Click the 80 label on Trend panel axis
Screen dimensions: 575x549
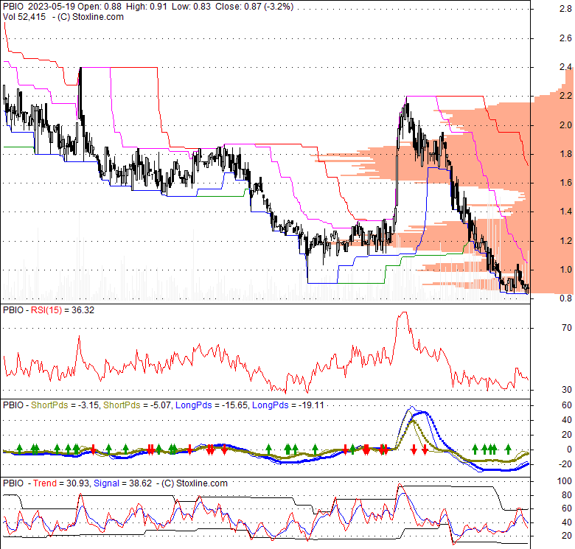tap(567, 494)
